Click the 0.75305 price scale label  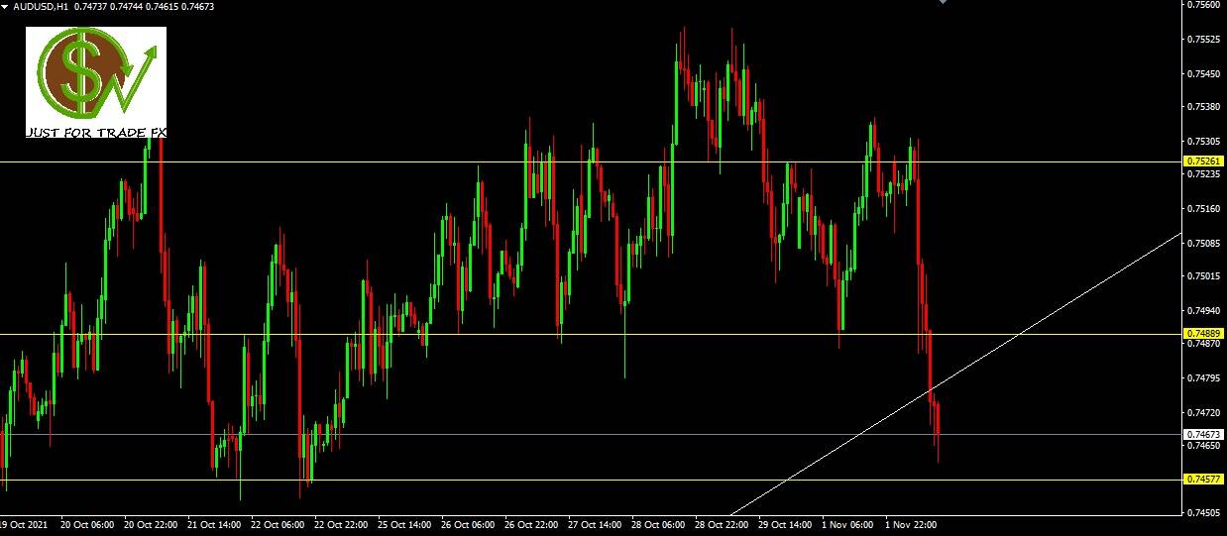(1204, 141)
